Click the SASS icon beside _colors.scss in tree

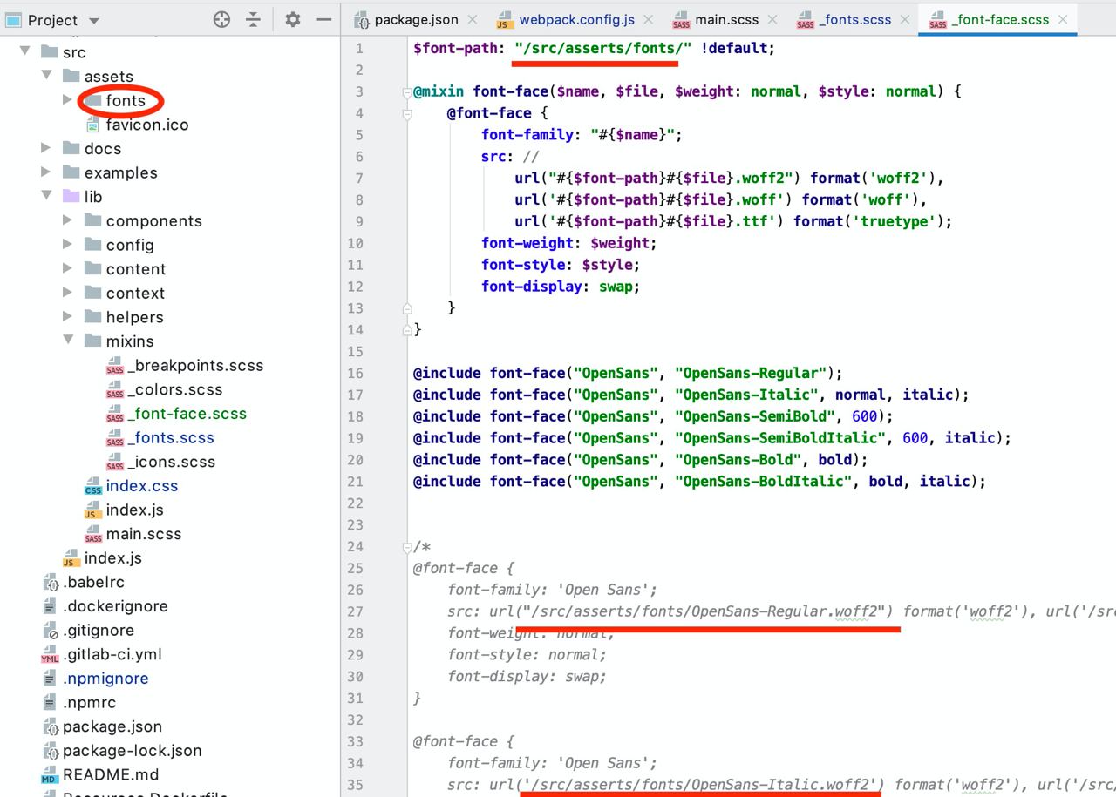pos(115,390)
